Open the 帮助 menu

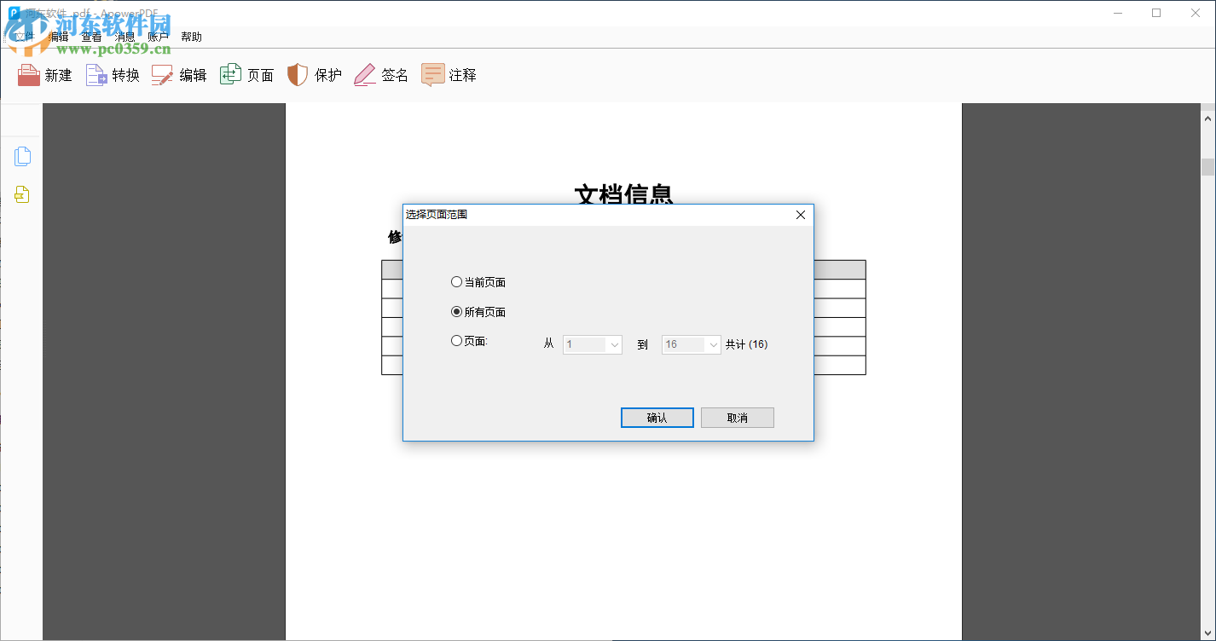click(x=191, y=36)
